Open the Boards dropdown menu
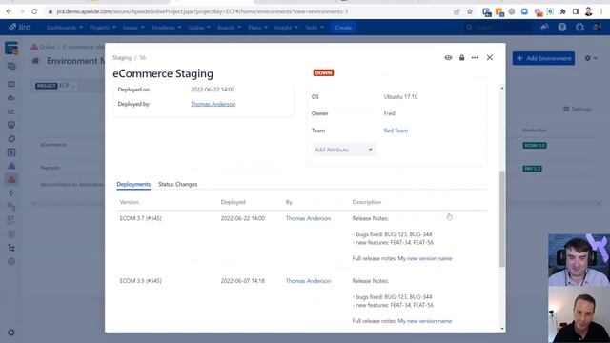The image size is (610, 343). coord(229,28)
